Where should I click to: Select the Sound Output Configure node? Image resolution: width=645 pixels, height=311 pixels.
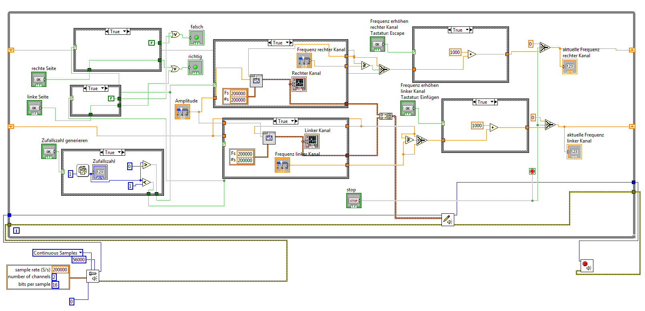coord(93,276)
